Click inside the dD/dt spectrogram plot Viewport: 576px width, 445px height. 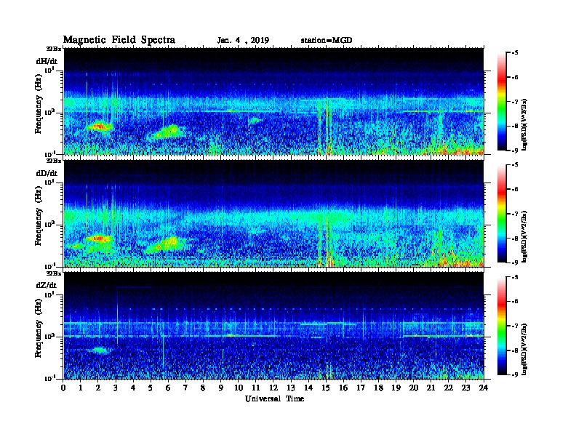273,214
